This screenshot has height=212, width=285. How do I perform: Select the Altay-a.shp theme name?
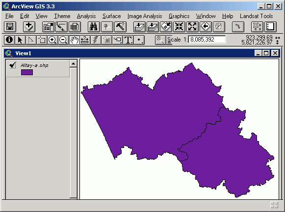(34, 65)
